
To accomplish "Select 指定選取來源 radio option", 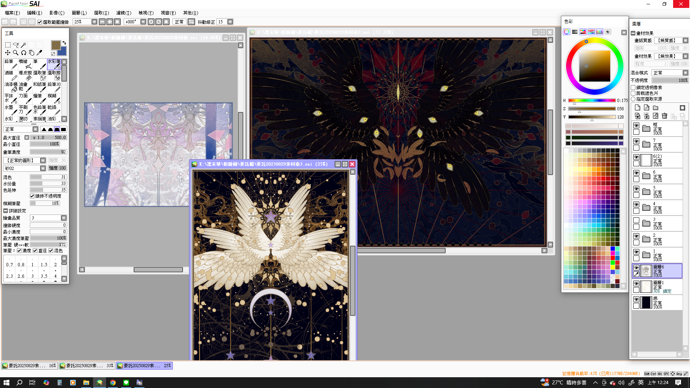I will [x=633, y=99].
